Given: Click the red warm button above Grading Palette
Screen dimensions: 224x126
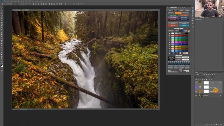Looking at the screenshot, I should point(173,26).
